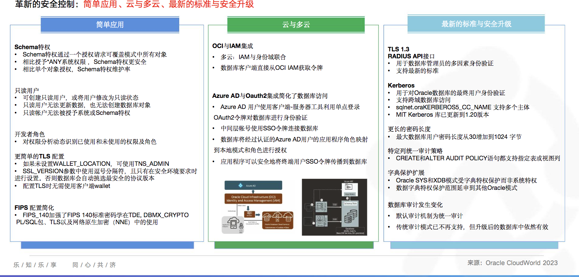Click bullet "最大数据库用户密码长度从30增加到1024 字节"
The height and width of the screenshot is (277, 579).
pos(459,137)
